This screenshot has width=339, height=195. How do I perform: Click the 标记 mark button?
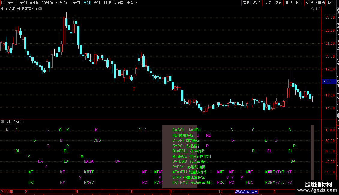(x=309, y=3)
